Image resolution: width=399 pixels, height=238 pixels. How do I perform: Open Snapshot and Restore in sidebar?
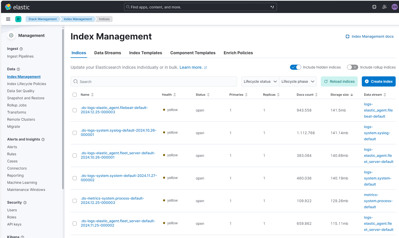tap(26, 98)
